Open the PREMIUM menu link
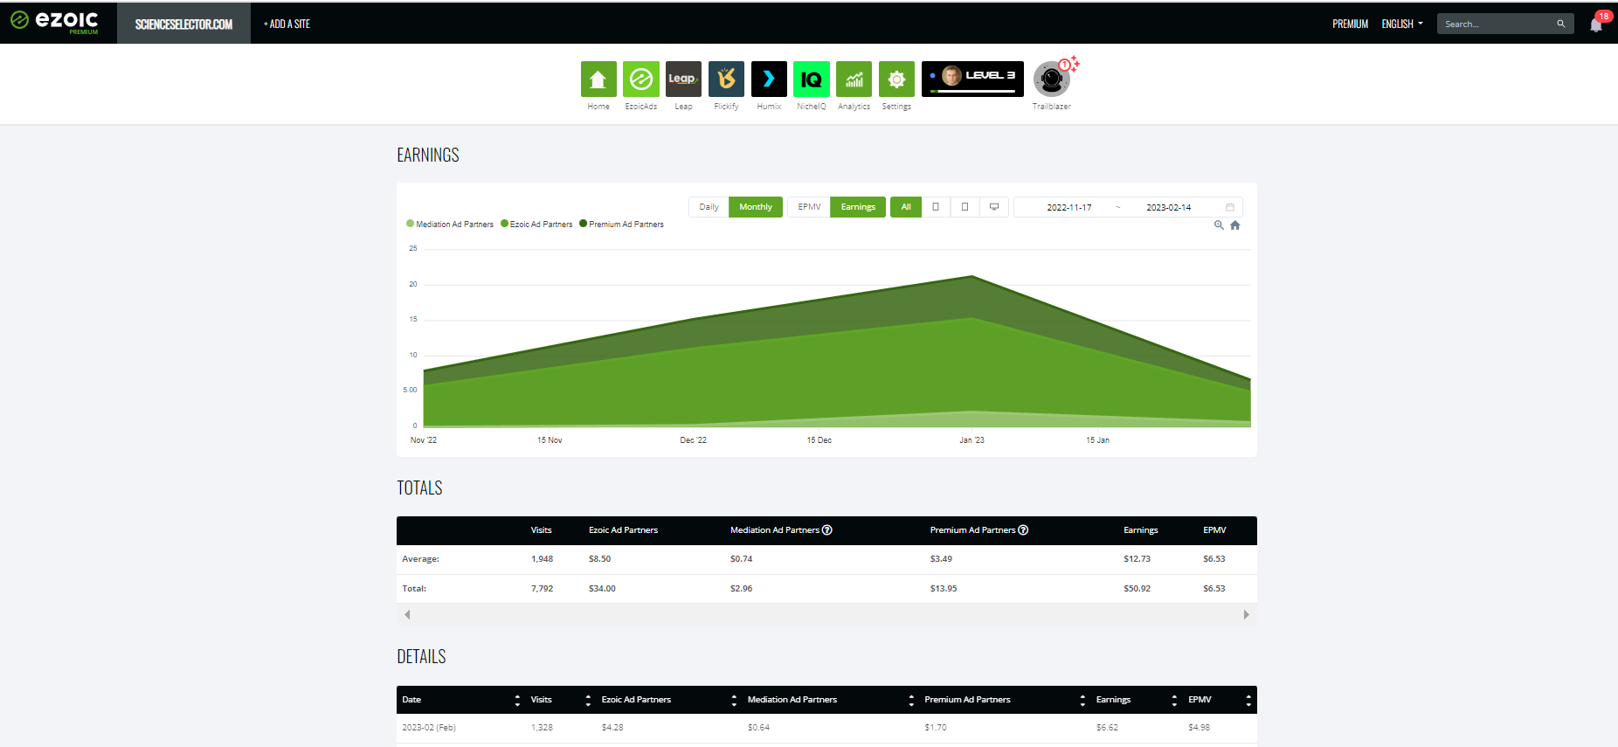This screenshot has width=1618, height=747. 1350,24
